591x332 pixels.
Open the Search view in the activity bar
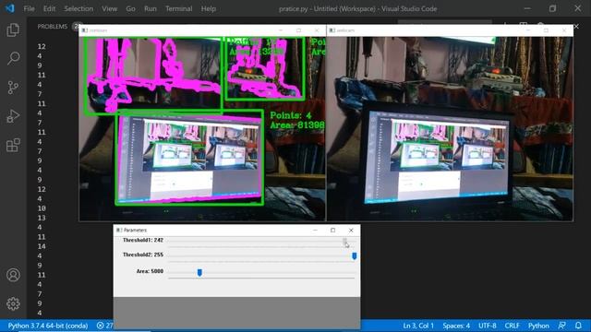pyautogui.click(x=13, y=58)
